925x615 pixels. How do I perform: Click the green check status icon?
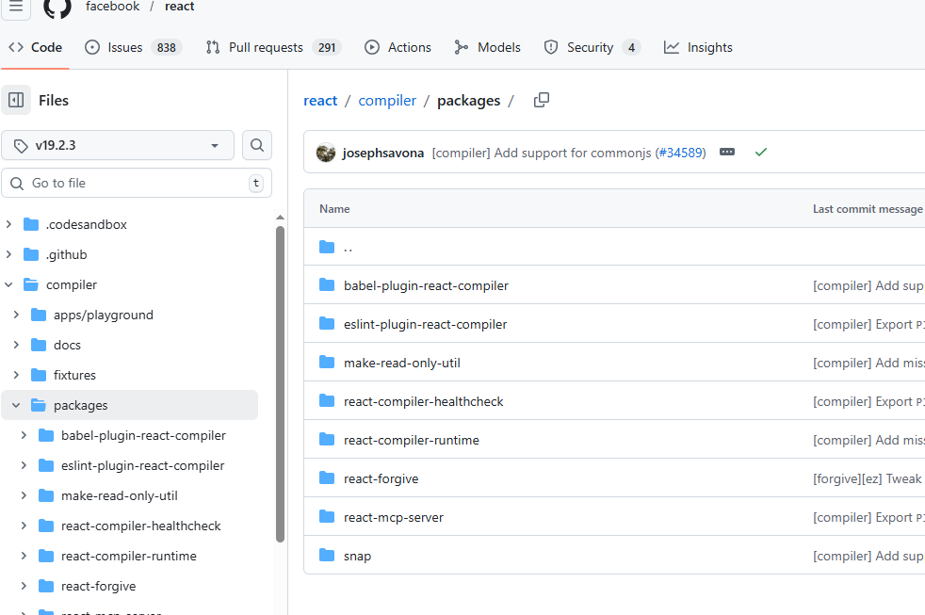pyautogui.click(x=761, y=153)
